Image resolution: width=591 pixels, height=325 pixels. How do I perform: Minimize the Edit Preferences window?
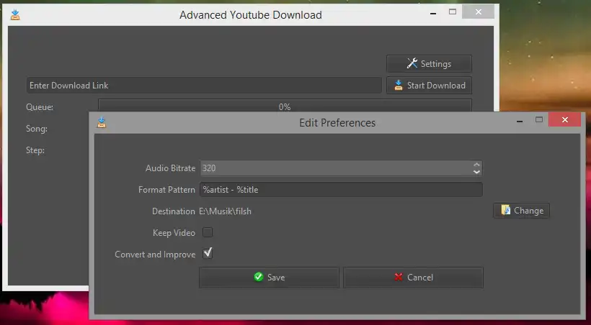520,120
